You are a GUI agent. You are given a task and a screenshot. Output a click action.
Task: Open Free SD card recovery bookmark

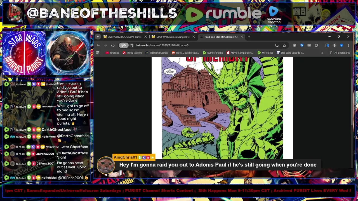(x=186, y=53)
